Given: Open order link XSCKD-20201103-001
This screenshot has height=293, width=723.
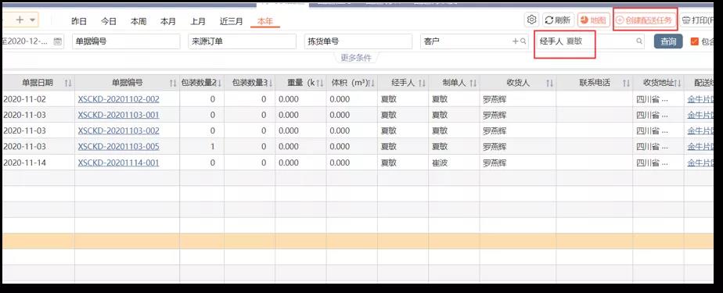Looking at the screenshot, I should click(118, 115).
